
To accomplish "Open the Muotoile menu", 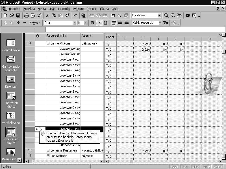I will pyautogui.click(x=64, y=9).
